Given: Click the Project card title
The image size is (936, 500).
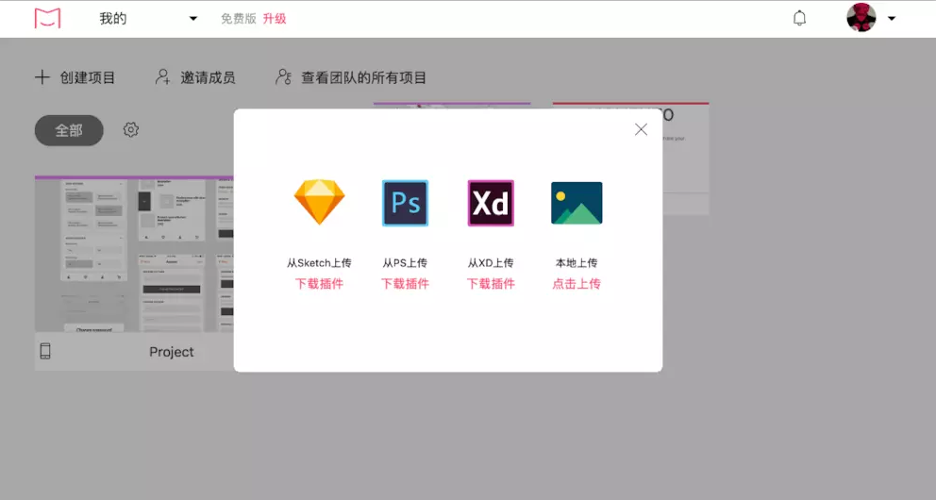Looking at the screenshot, I should tap(172, 352).
